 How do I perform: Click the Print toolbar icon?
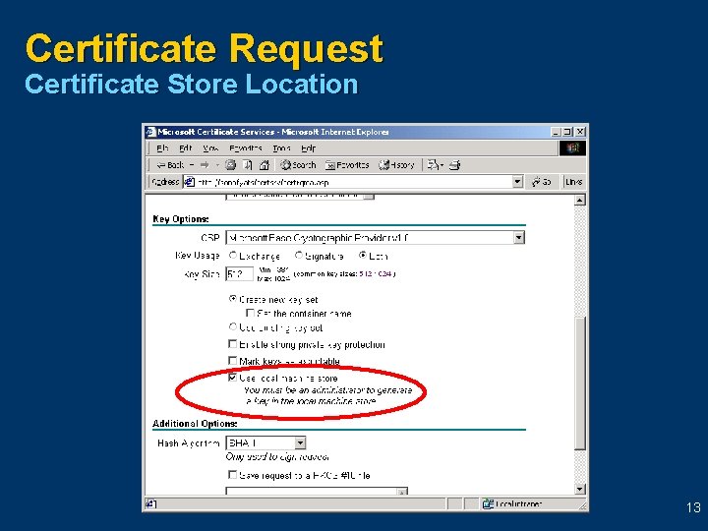click(454, 165)
